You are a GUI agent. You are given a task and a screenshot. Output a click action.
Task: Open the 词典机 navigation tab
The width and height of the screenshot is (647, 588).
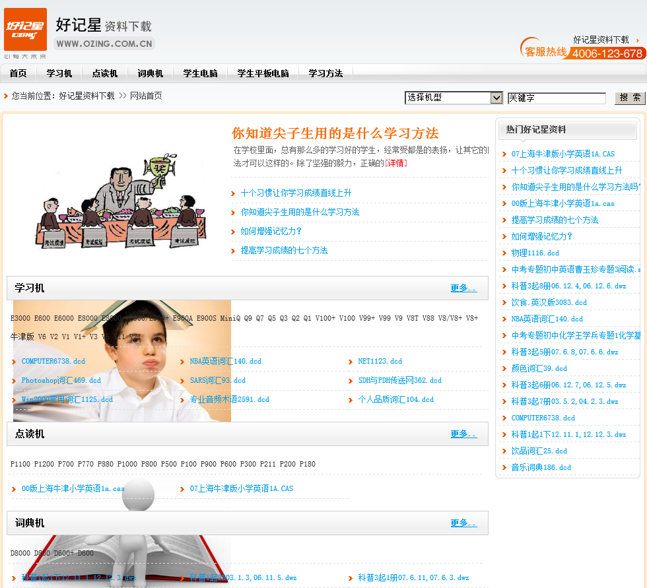pyautogui.click(x=151, y=73)
